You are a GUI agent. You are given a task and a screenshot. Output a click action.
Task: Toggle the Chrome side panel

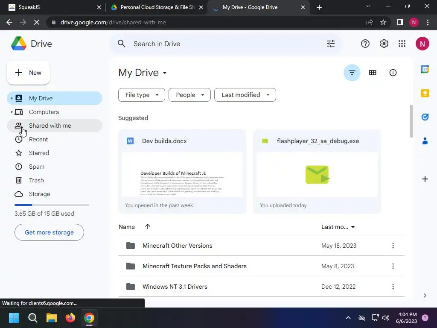tap(400, 22)
